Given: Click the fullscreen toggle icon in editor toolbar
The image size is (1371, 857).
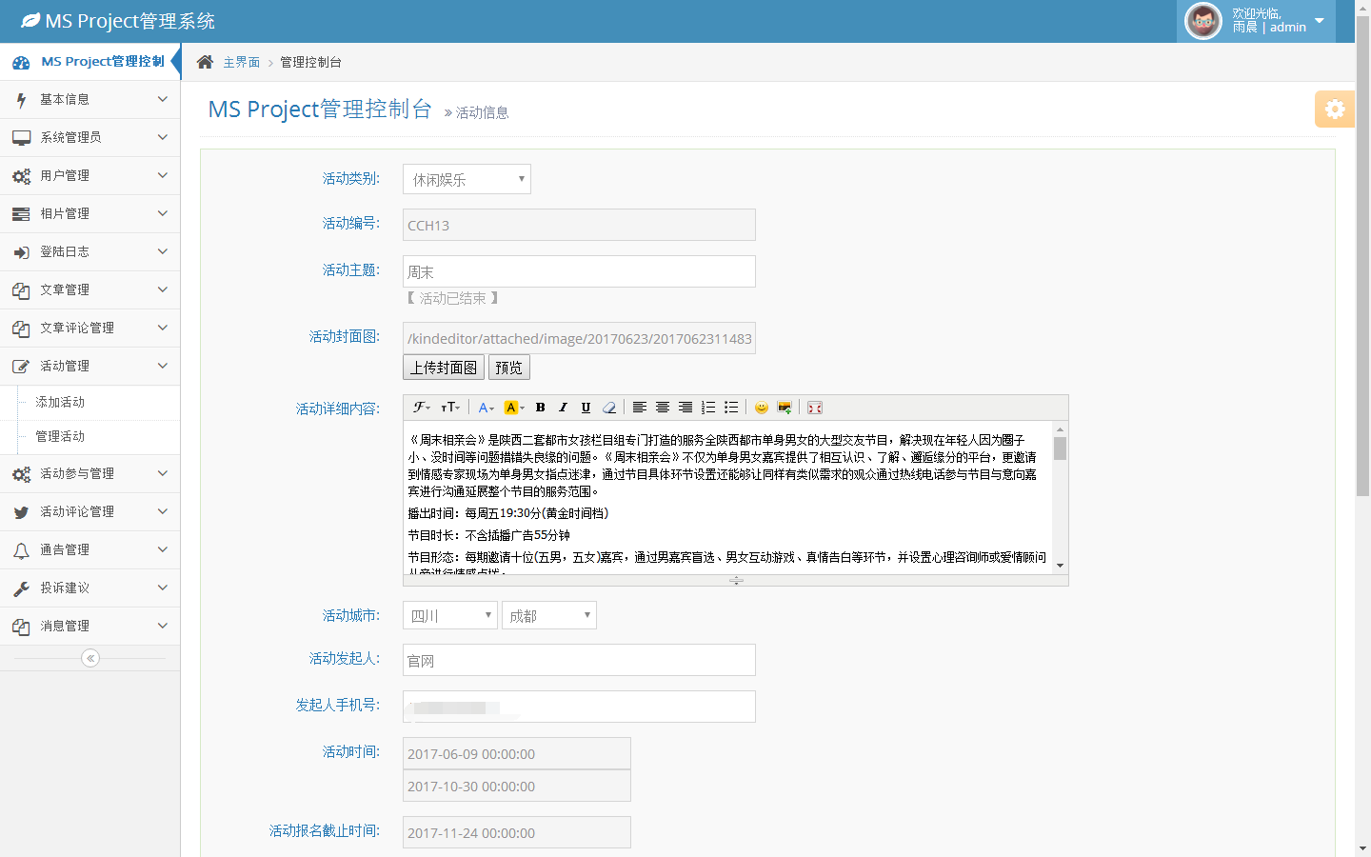Looking at the screenshot, I should point(815,408).
